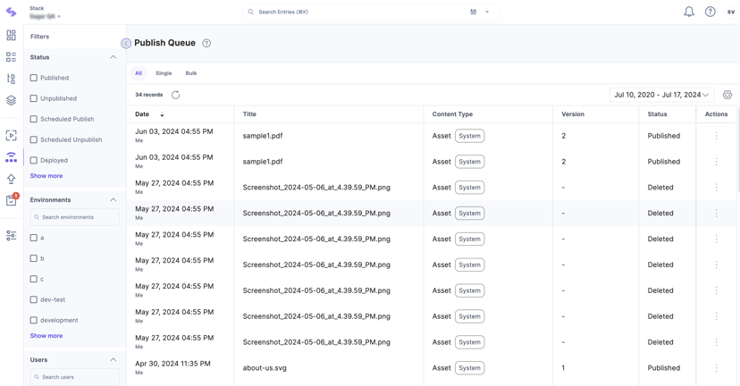Select environment a checkbox
The height and width of the screenshot is (386, 740).
[x=33, y=238]
